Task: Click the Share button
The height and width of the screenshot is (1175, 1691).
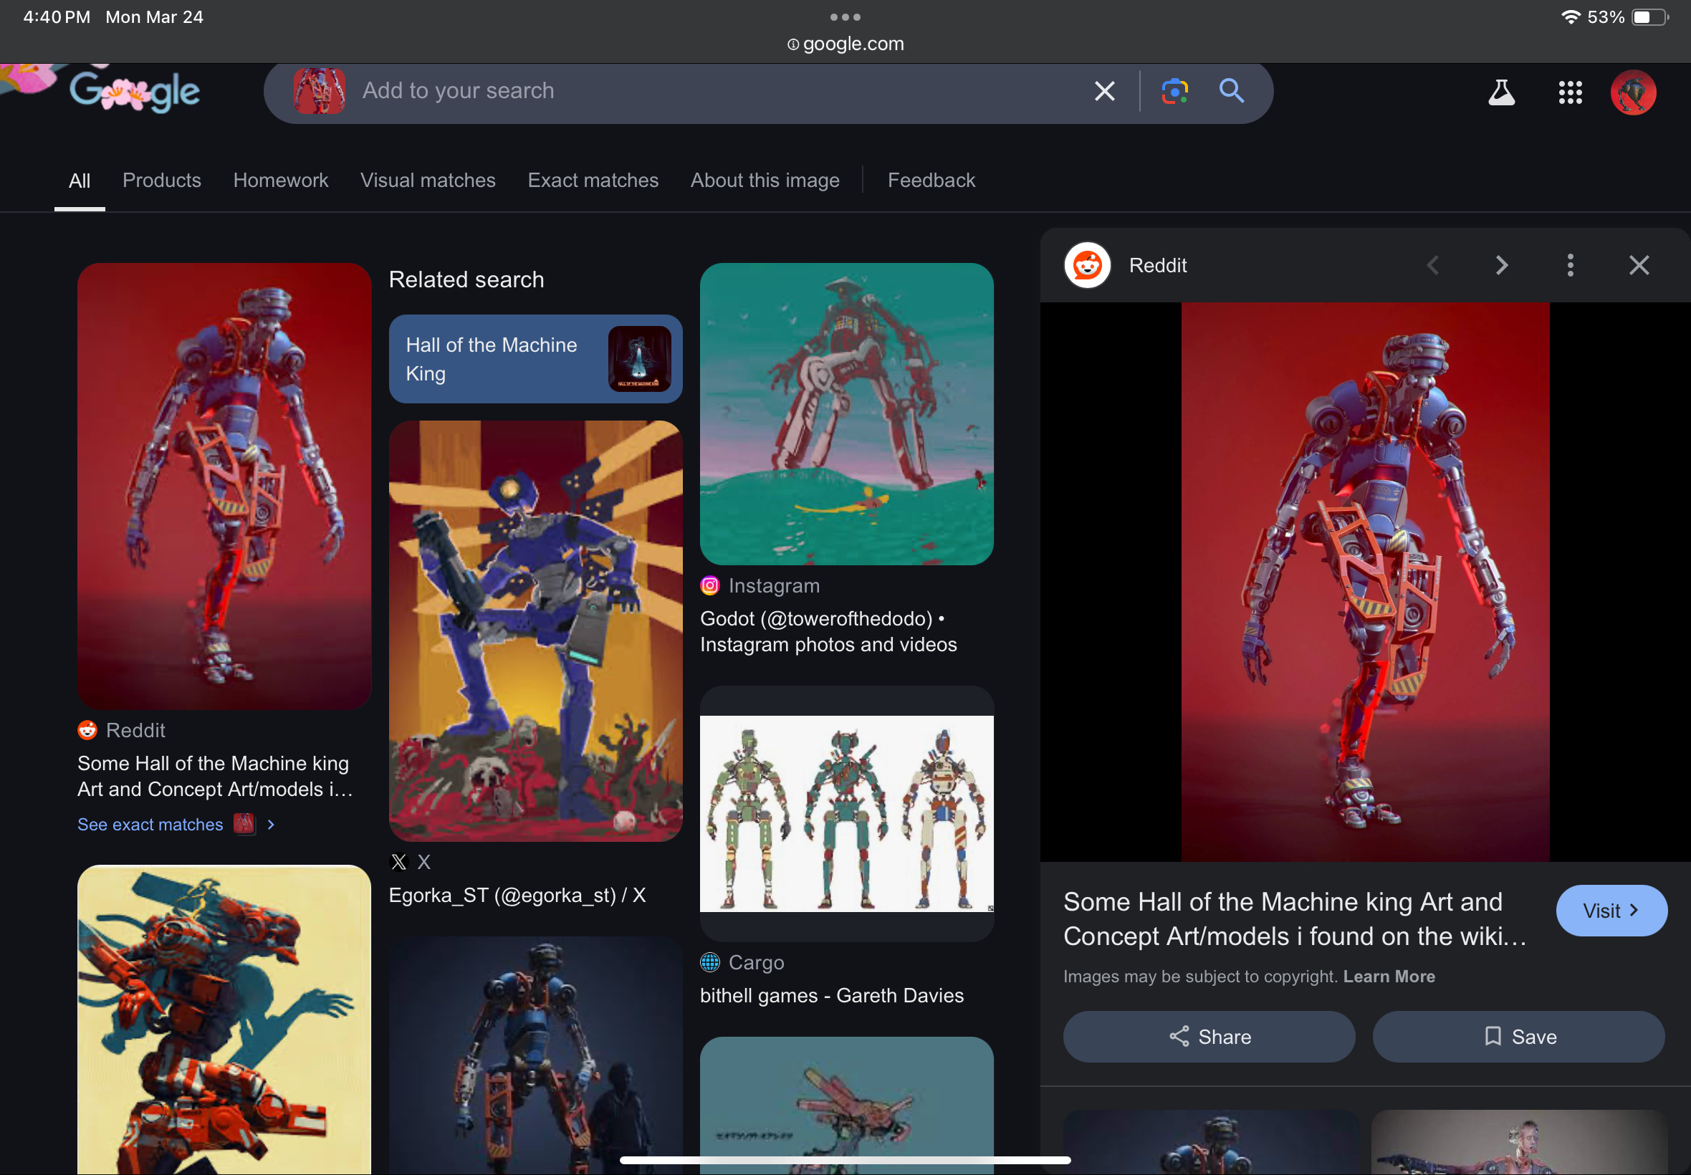Action: (x=1209, y=1037)
